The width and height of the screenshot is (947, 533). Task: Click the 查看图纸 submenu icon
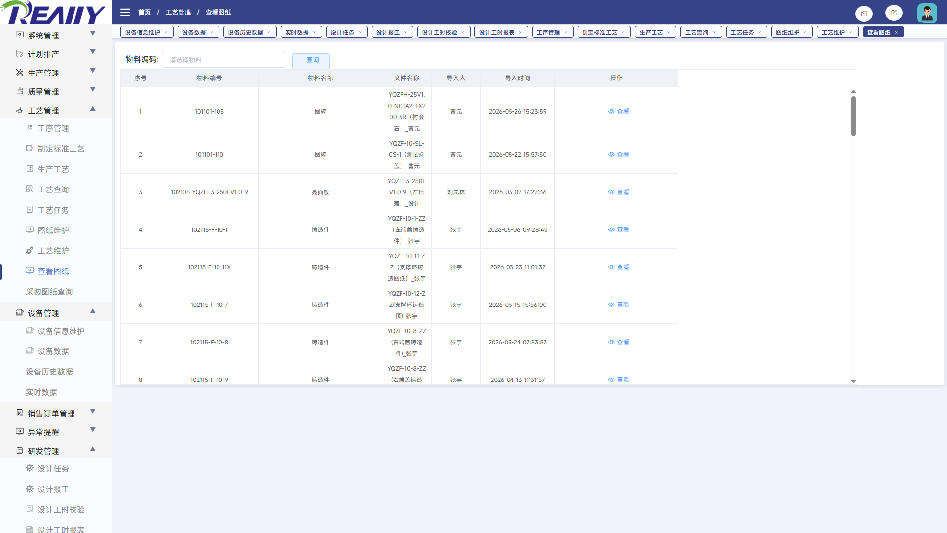30,271
